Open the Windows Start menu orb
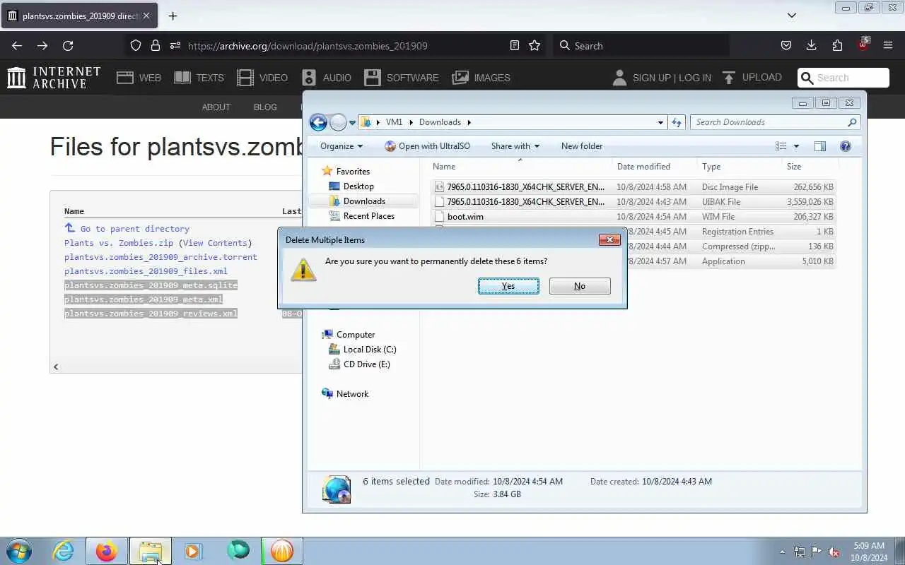 point(19,551)
